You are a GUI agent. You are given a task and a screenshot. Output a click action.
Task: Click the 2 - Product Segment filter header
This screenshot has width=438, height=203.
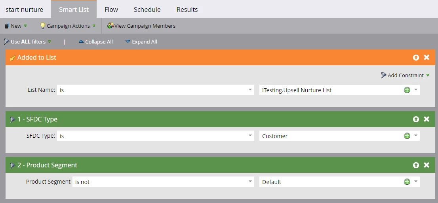pos(221,165)
